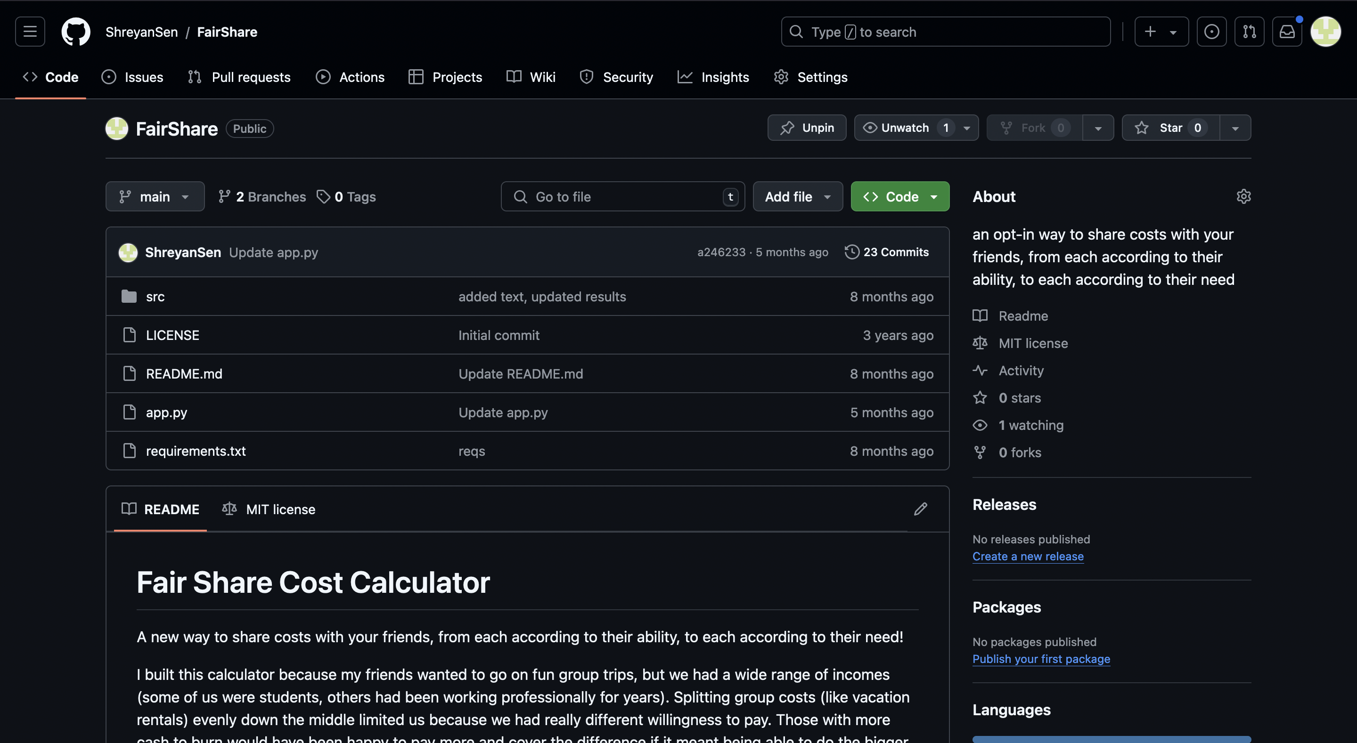Image resolution: width=1357 pixels, height=743 pixels.
Task: Click the GitHub logo home icon
Action: [x=76, y=32]
